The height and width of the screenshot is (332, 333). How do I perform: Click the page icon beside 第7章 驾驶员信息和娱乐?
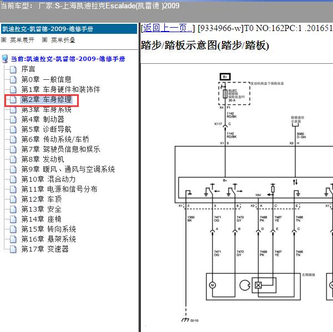(13, 149)
